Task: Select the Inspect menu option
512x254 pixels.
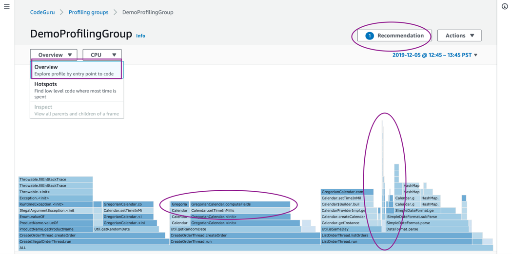Action: 77,110
